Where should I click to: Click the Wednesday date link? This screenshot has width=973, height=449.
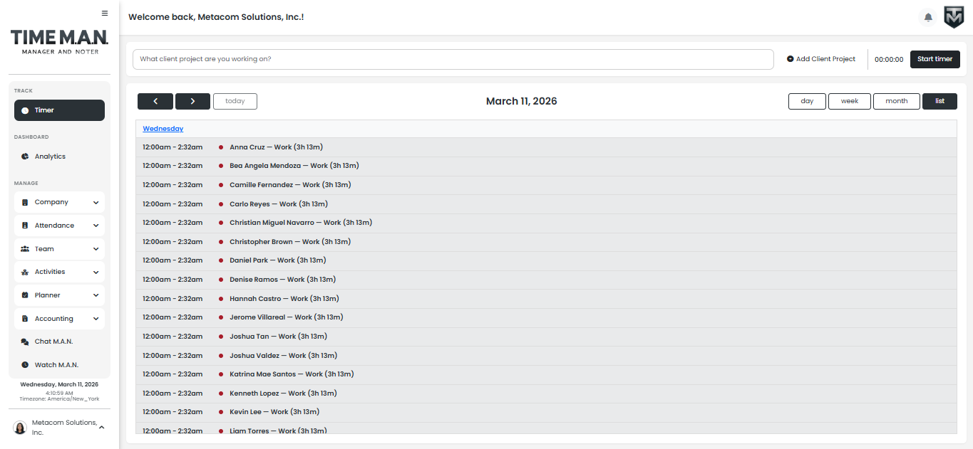pyautogui.click(x=163, y=129)
